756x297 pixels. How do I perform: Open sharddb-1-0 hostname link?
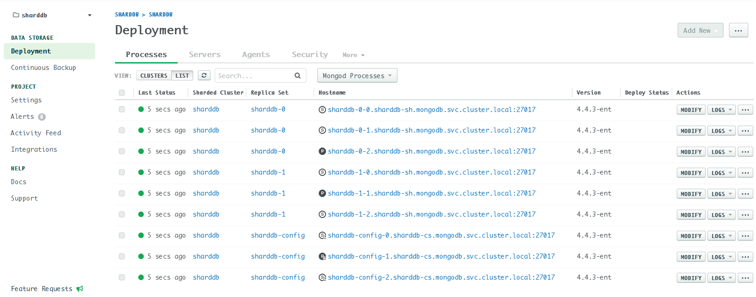click(432, 172)
